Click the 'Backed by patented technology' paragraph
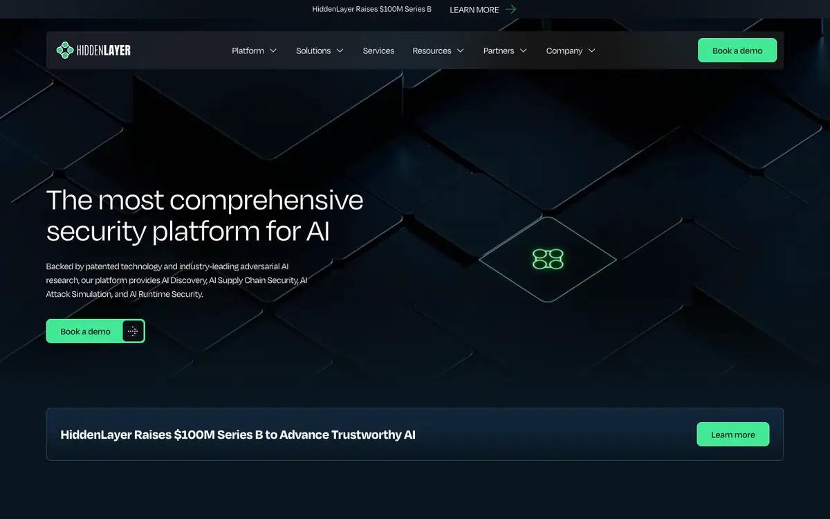Viewport: 830px width, 519px height. click(177, 280)
